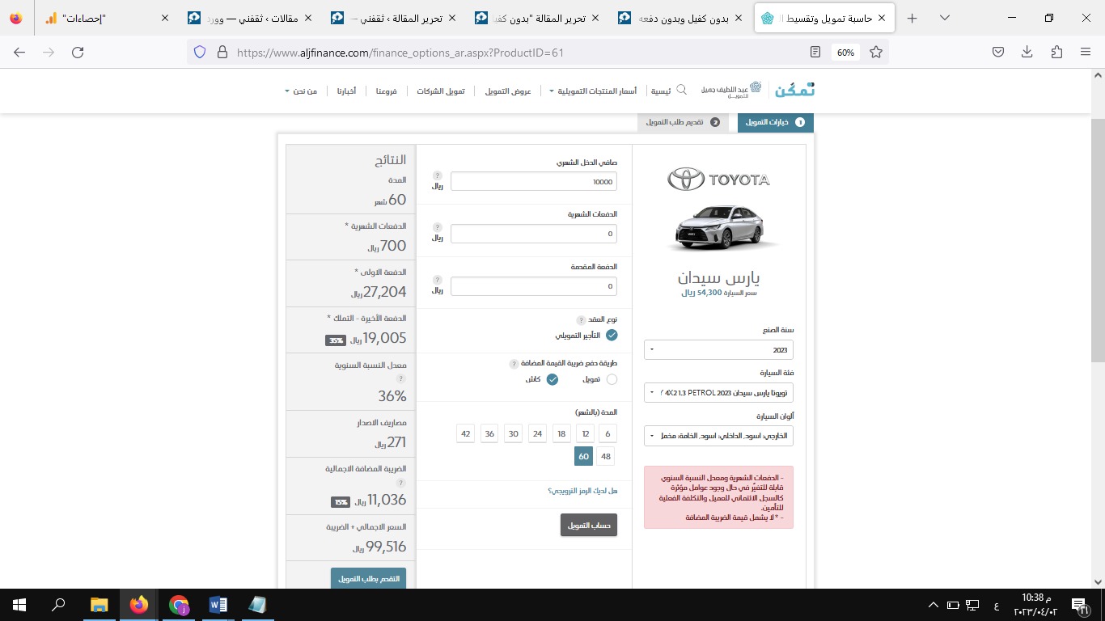Close the حاسبة تمويل وتقسيط tab
This screenshot has height=621, width=1105.
pos(882,18)
